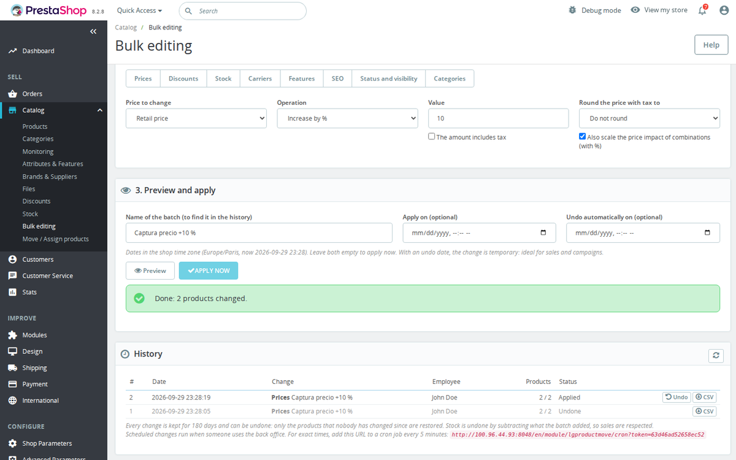Click the View my store eye icon
The image size is (736, 460).
(635, 10)
